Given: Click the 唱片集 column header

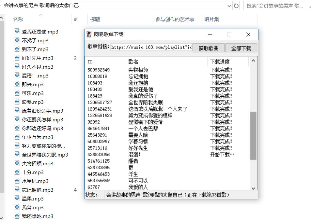Looking at the screenshot, I should point(212,20).
